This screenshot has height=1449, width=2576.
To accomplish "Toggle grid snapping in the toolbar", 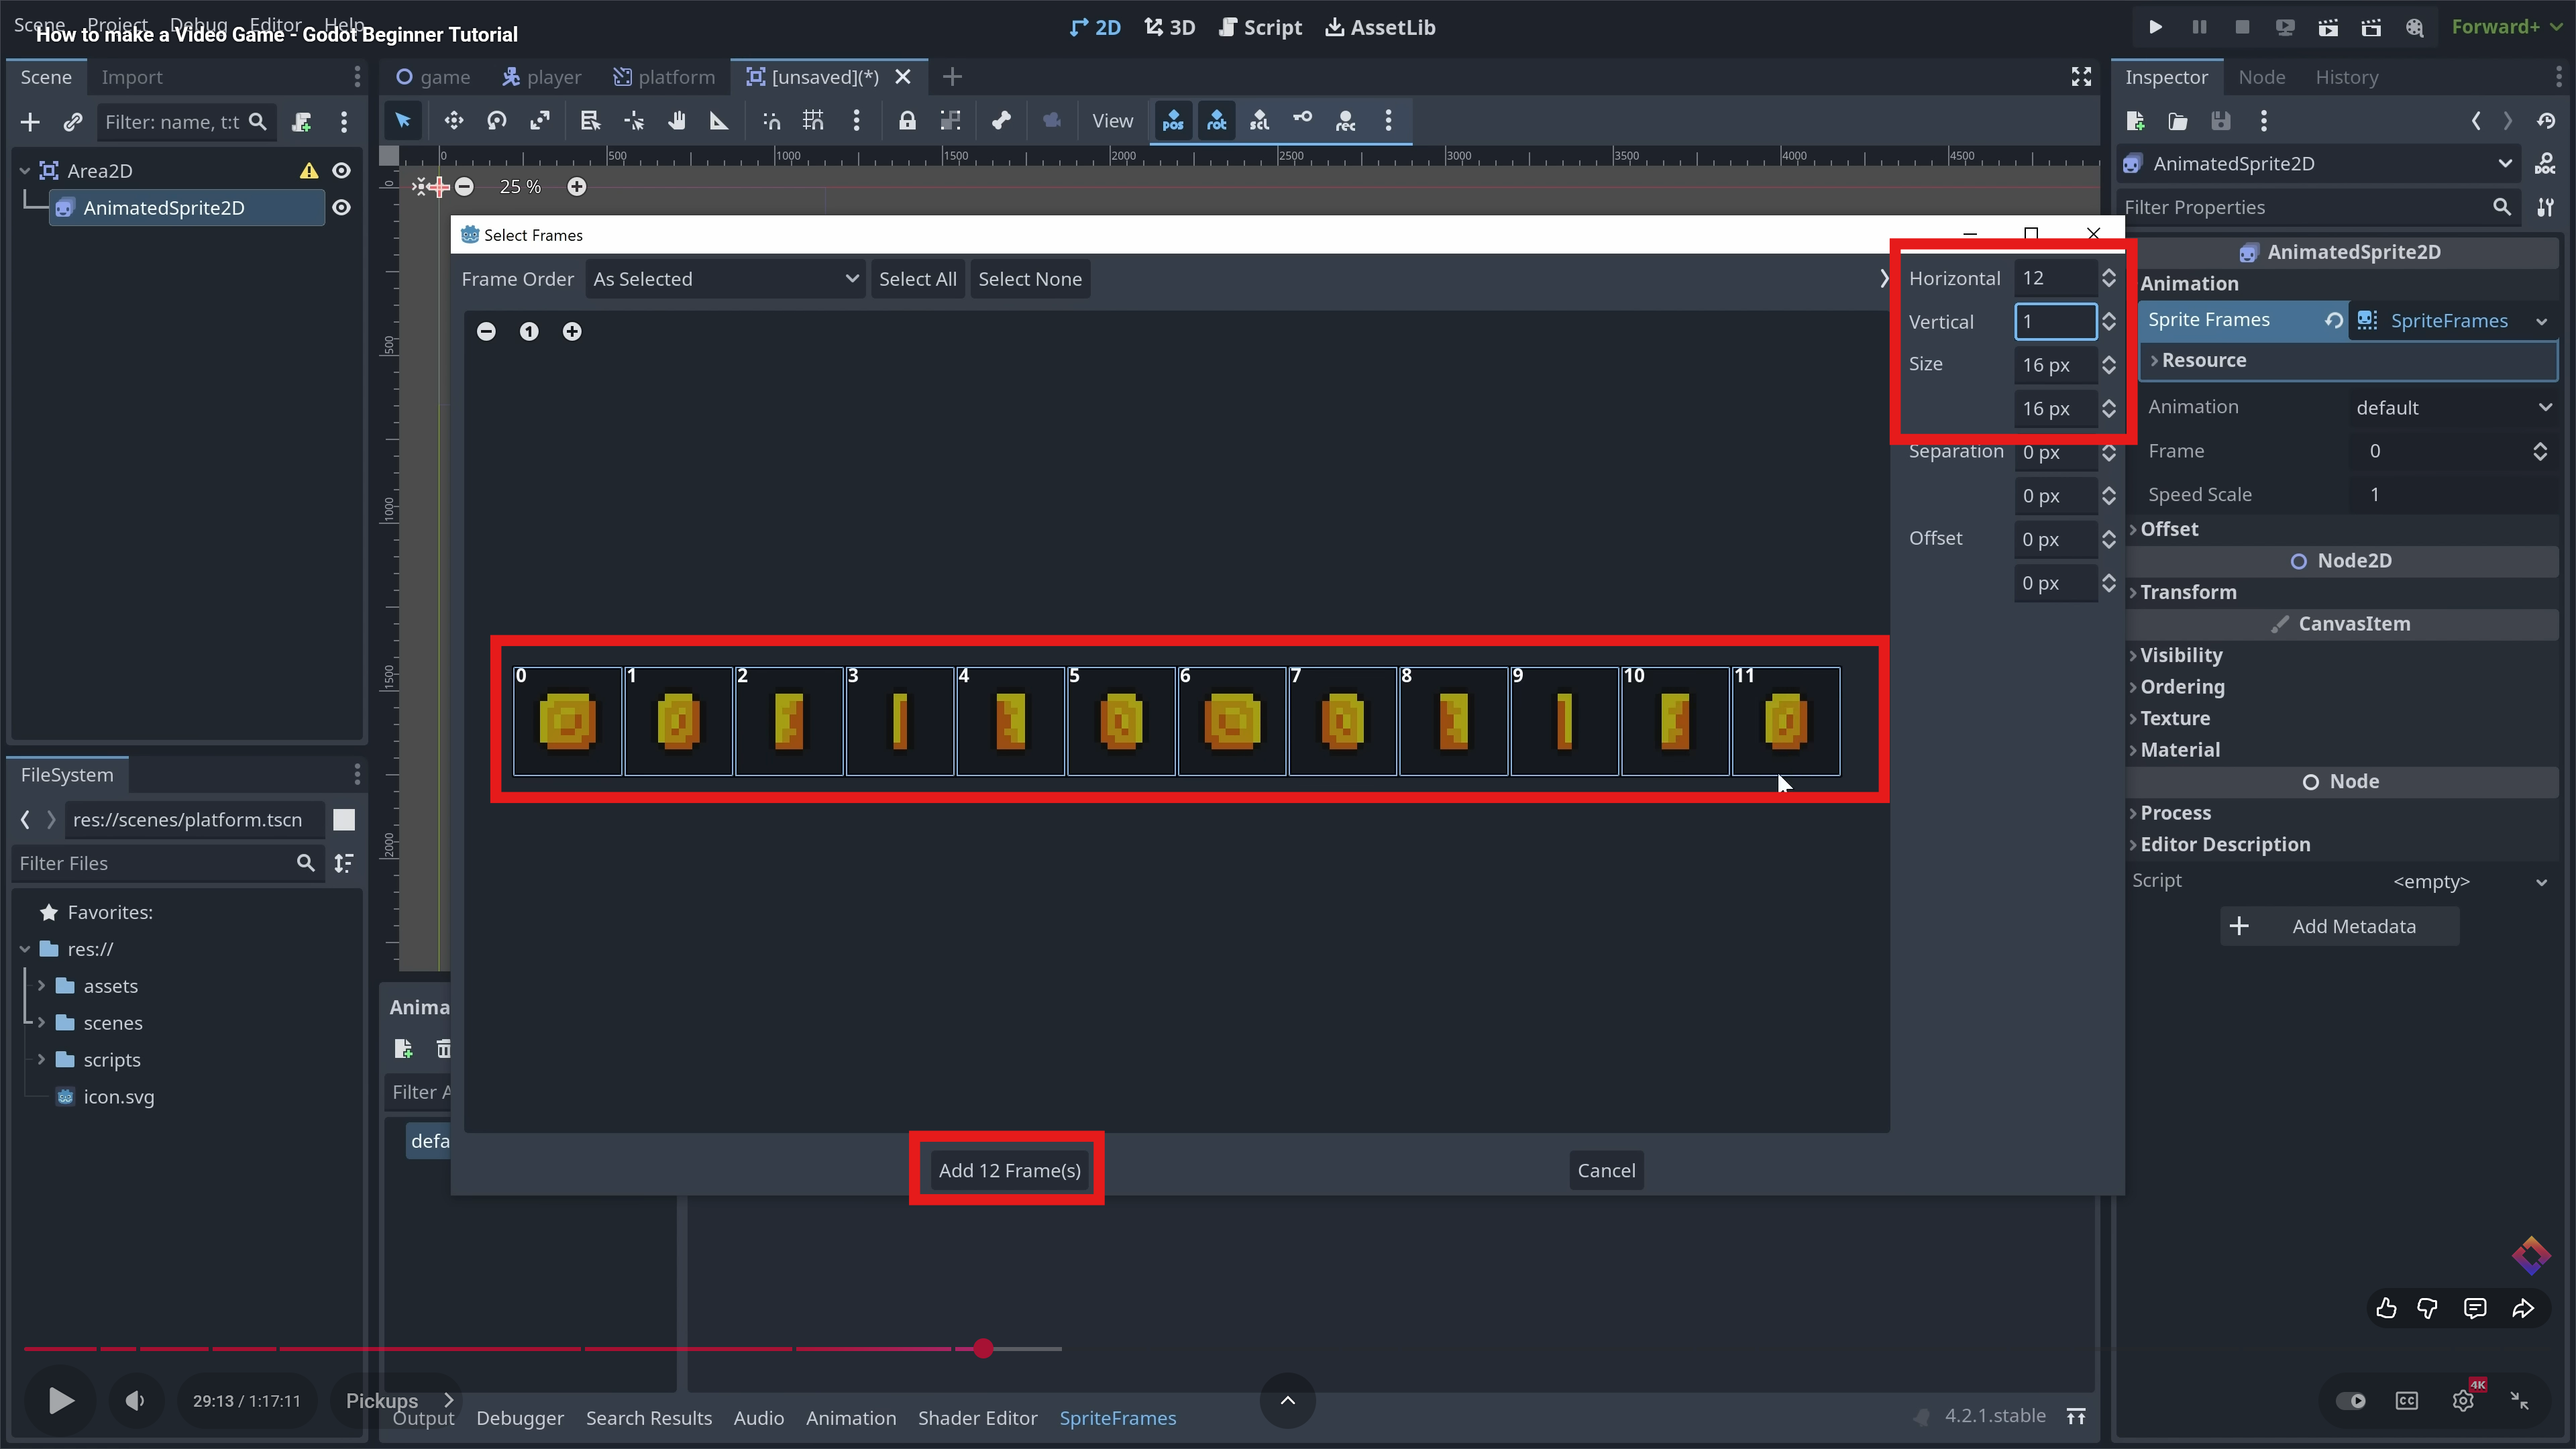I will tap(813, 121).
